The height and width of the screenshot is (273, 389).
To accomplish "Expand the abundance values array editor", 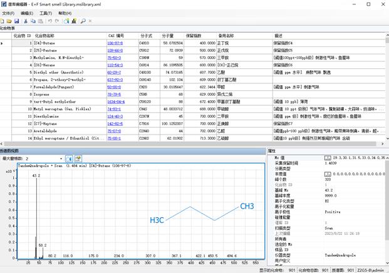I will point(328,174).
